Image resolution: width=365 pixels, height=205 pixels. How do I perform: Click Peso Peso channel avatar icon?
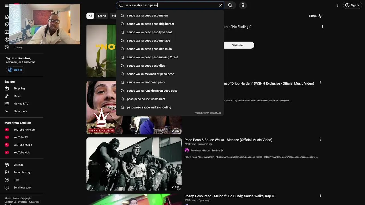point(187,150)
